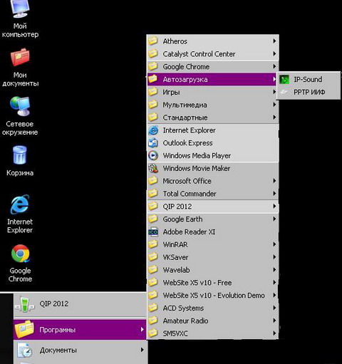Image resolution: width=342 pixels, height=364 pixels.
Task: Click the IP-Sound green icon
Action: (x=284, y=79)
